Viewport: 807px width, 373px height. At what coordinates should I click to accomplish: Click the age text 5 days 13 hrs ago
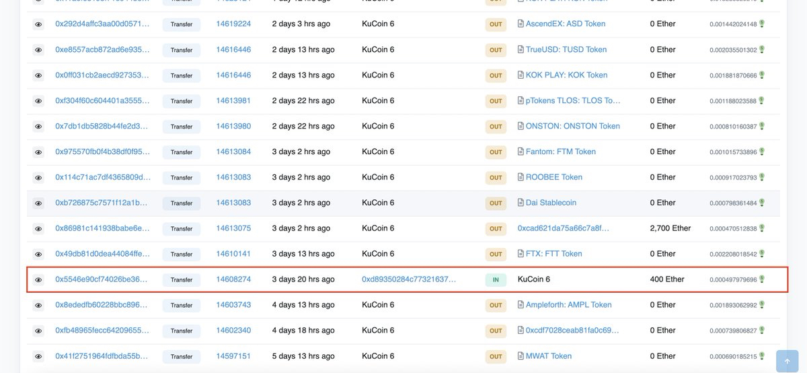303,356
